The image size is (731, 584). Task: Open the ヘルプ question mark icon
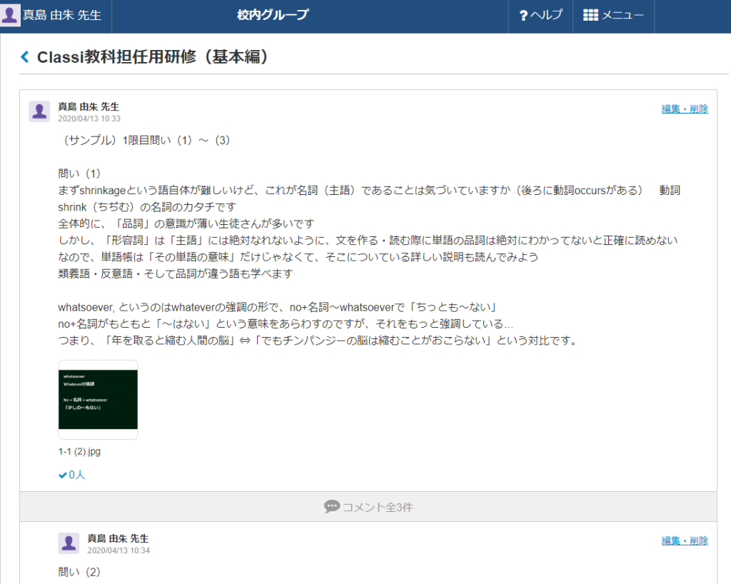(x=523, y=15)
